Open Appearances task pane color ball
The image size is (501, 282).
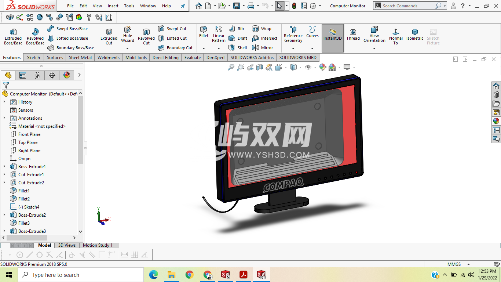(496, 121)
